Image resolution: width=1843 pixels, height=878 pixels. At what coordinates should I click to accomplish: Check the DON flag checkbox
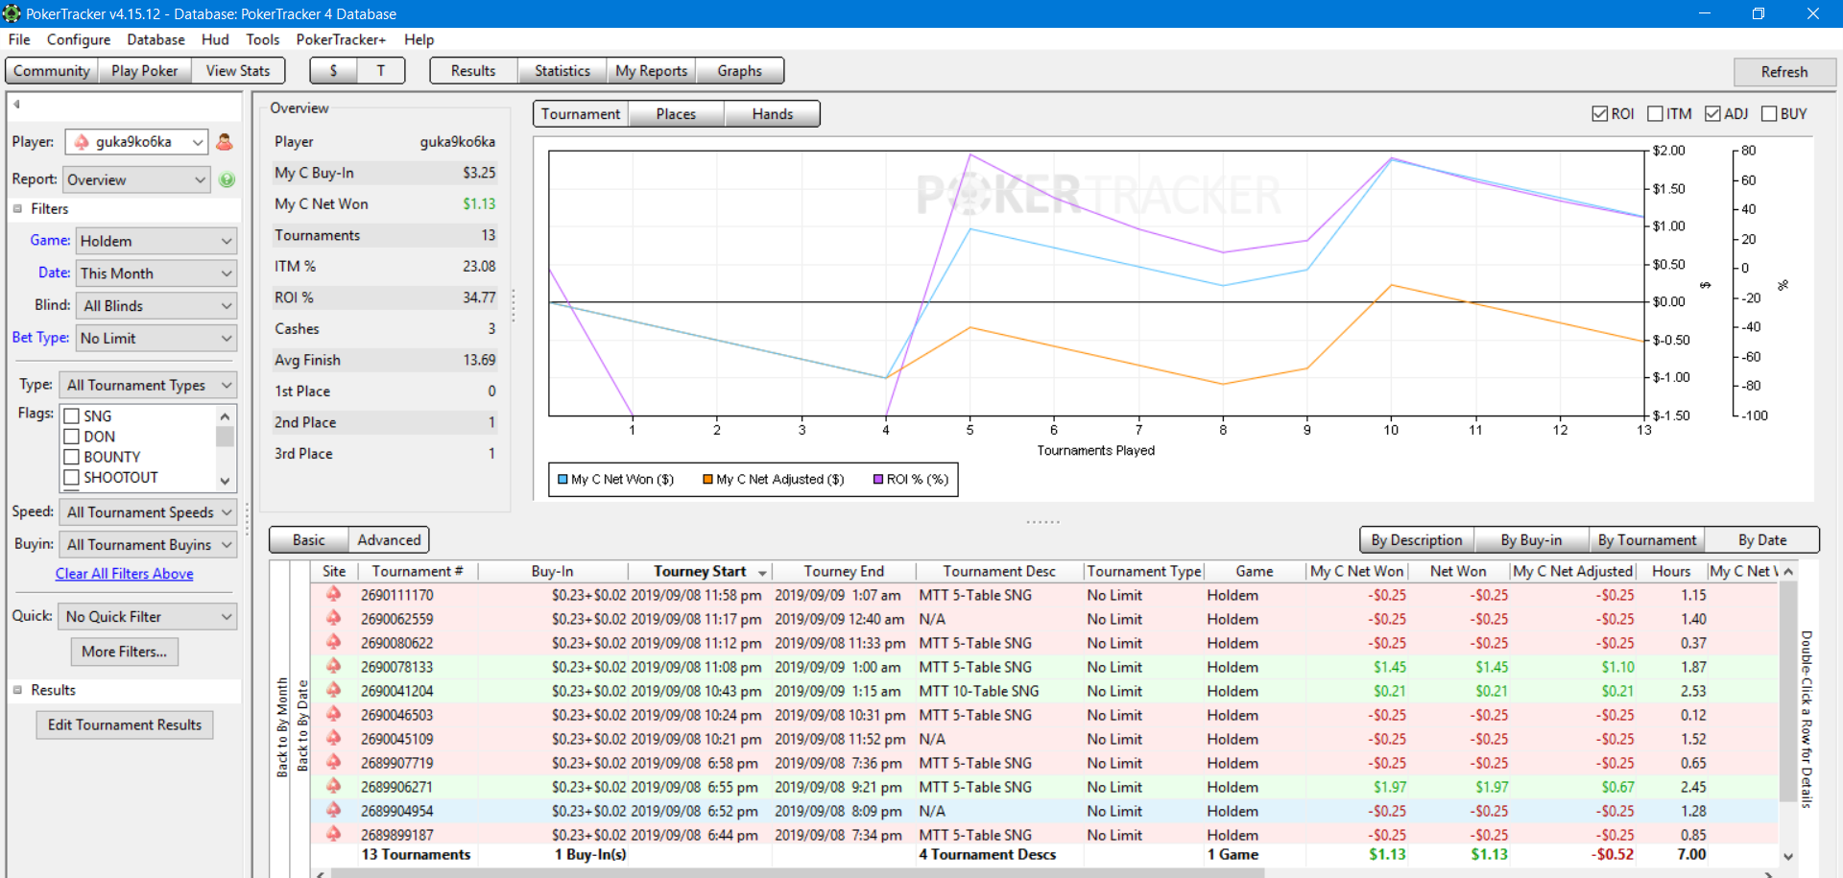pos(71,437)
